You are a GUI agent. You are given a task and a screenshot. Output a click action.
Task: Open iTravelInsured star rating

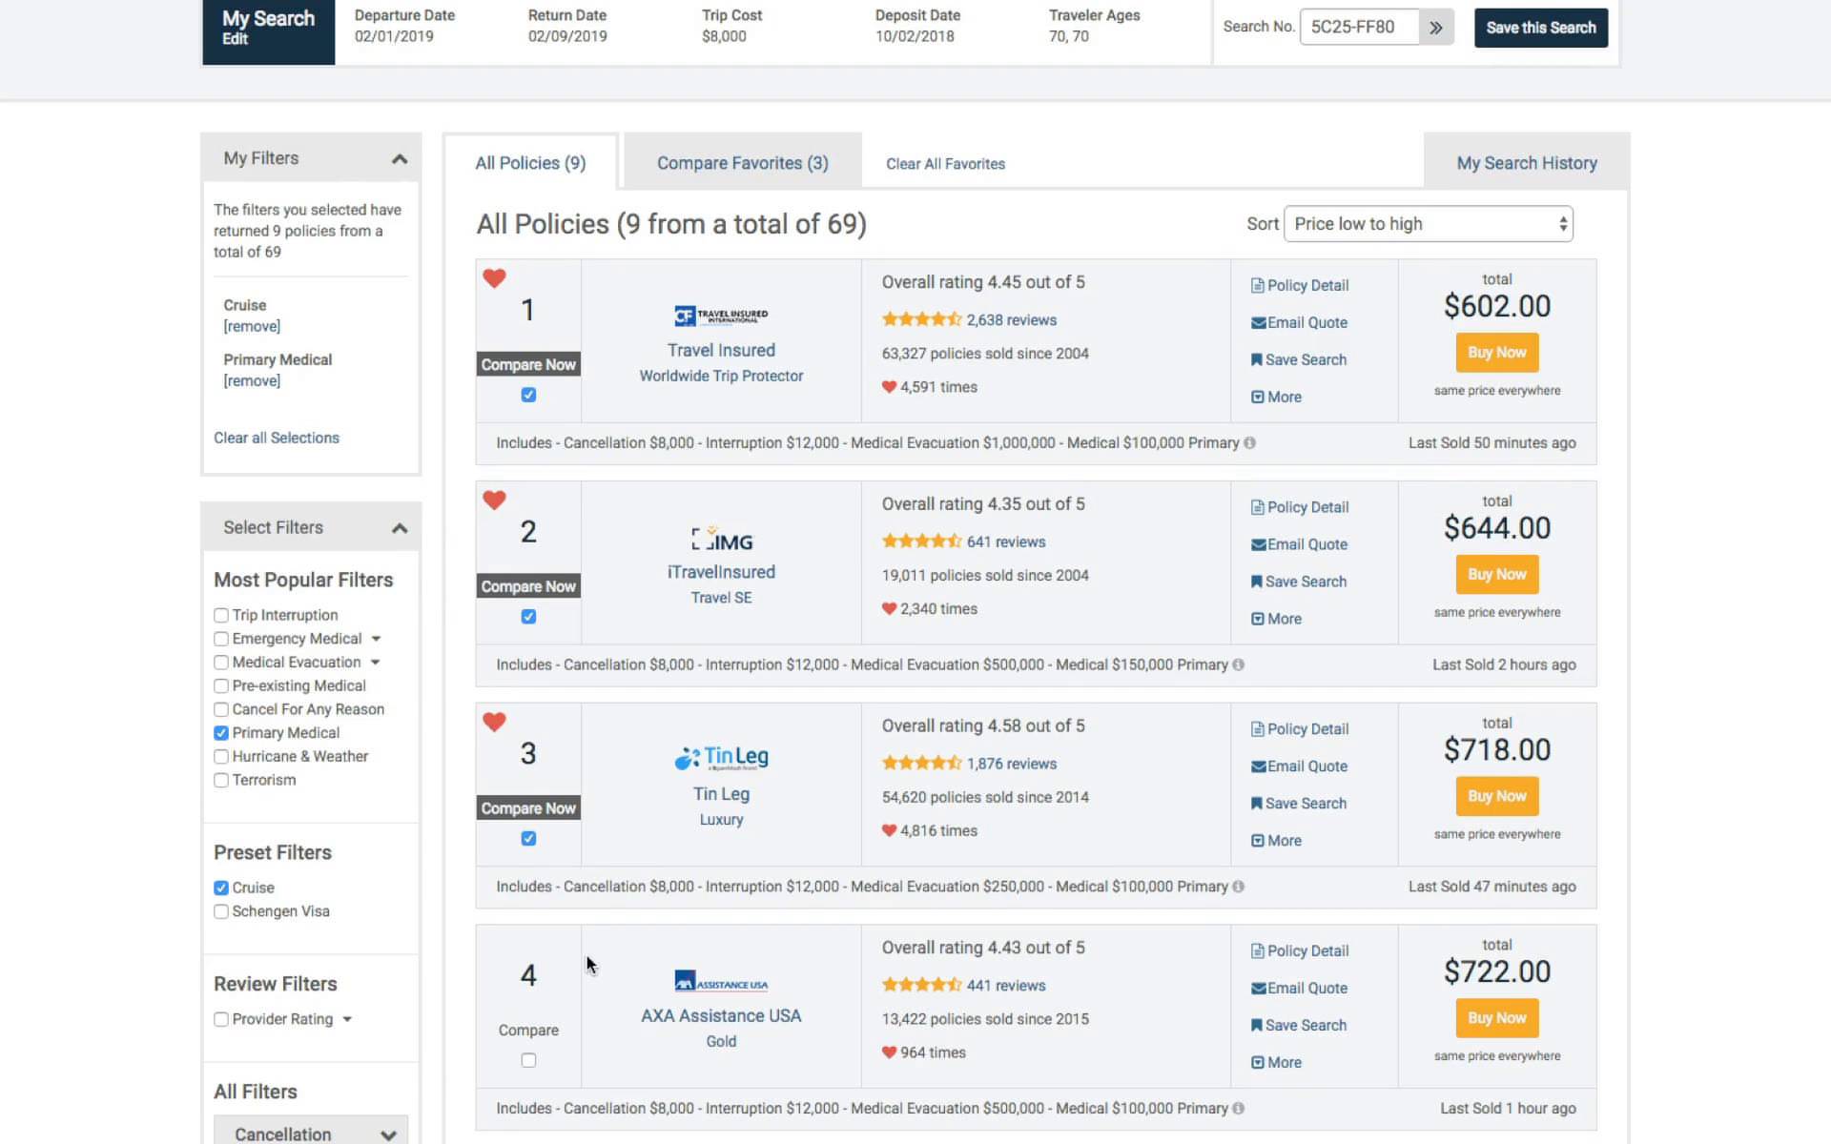coord(921,541)
